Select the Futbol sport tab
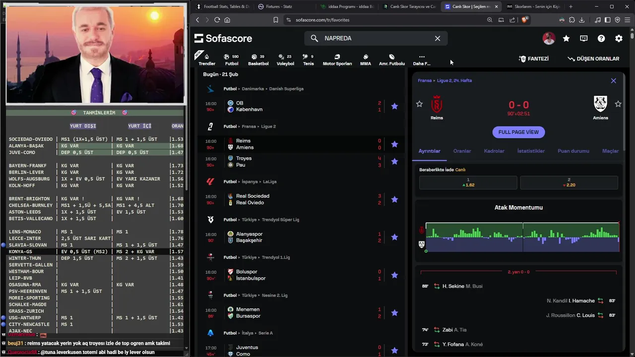Image resolution: width=635 pixels, height=357 pixels. (x=232, y=59)
